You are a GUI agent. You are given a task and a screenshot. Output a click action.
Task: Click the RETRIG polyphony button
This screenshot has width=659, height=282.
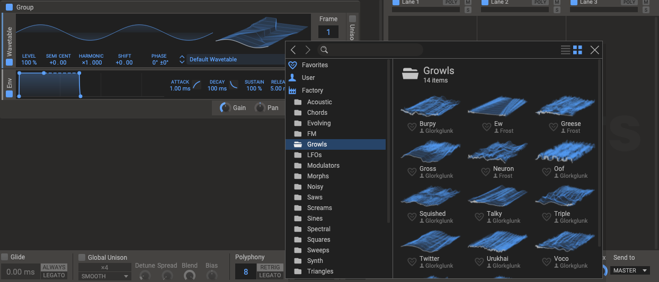(270, 267)
